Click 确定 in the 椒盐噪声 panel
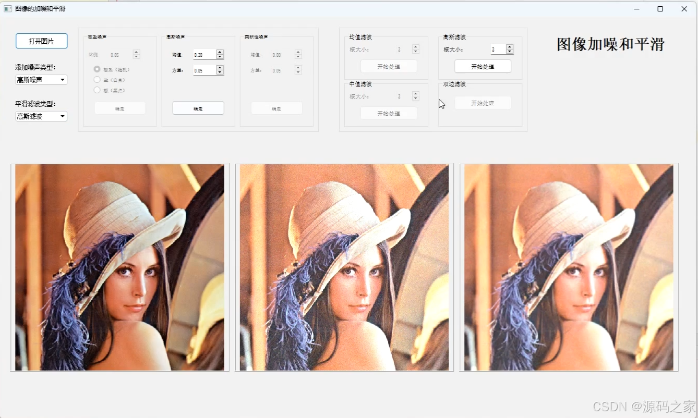This screenshot has width=698, height=418. click(x=120, y=108)
